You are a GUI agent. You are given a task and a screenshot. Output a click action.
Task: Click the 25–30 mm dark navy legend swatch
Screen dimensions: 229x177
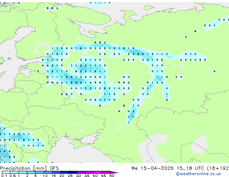[x=73, y=172]
